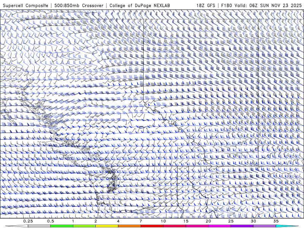This screenshot has height=228, width=304.
Task: Pick the magenta color bar segment between 20 and 25
Action: (x=220, y=226)
